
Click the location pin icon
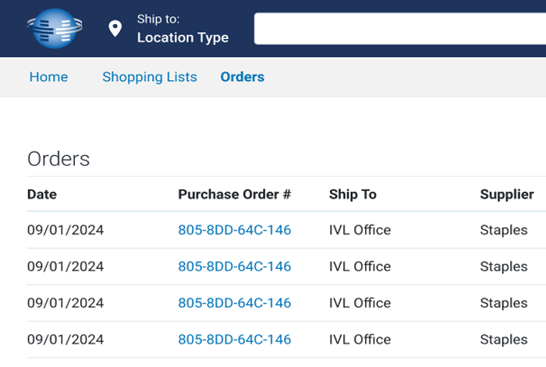[115, 30]
